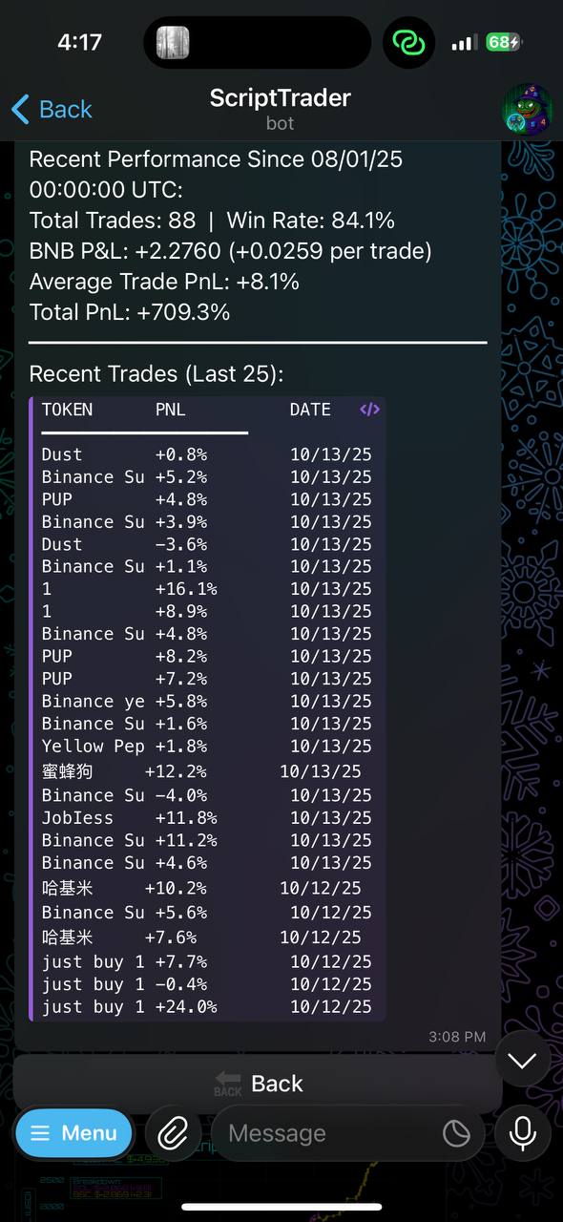
Task: Open the ScriptTrader profile picture
Action: pyautogui.click(x=527, y=109)
